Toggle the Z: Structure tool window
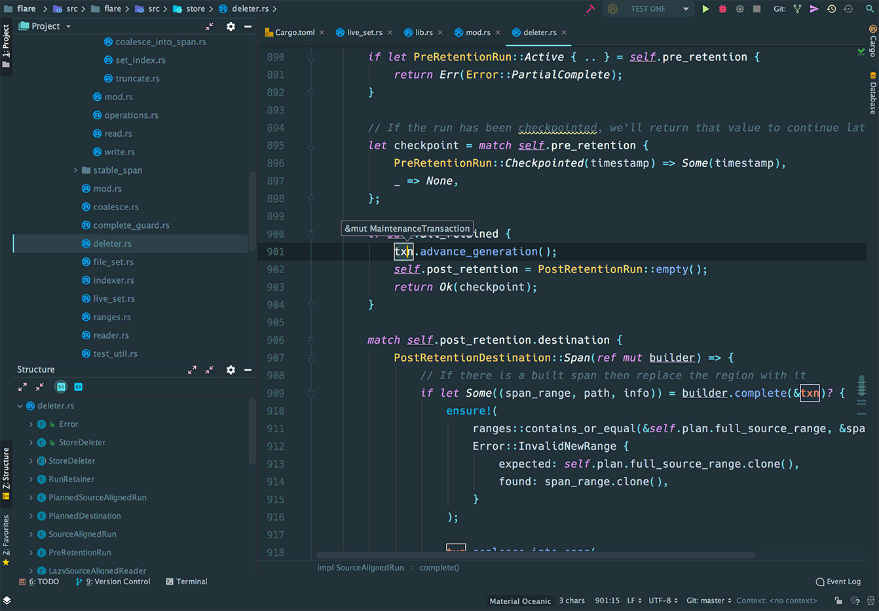This screenshot has height=611, width=879. coord(6,473)
